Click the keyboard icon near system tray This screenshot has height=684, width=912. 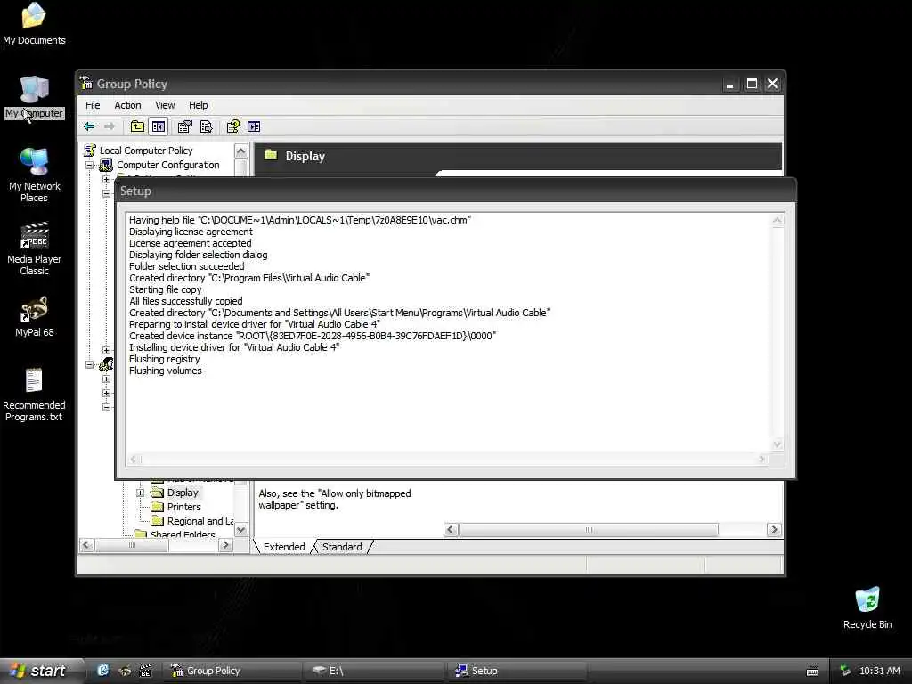(x=812, y=672)
